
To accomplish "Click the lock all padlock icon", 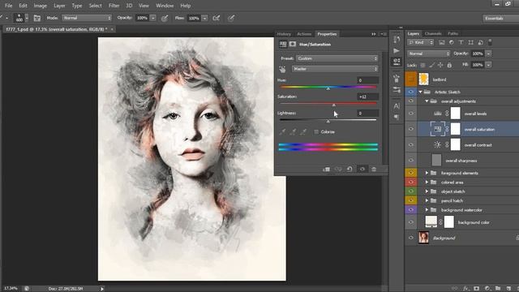I will point(449,65).
